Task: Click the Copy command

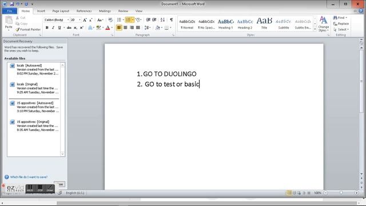Action: (x=22, y=23)
